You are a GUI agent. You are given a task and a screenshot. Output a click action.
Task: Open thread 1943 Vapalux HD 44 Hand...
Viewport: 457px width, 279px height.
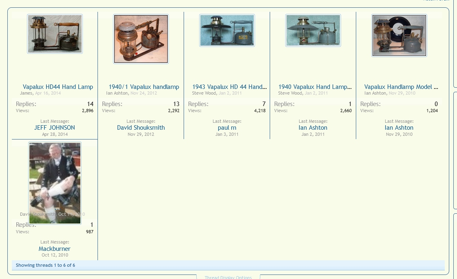coord(229,87)
